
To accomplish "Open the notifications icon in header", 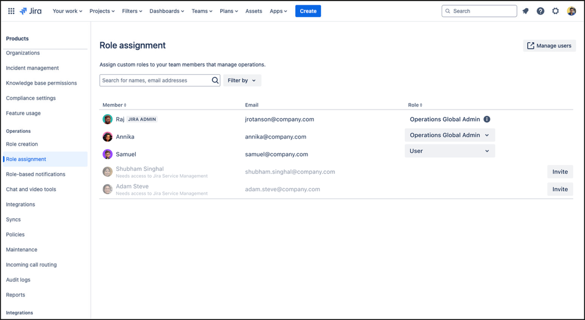I will pyautogui.click(x=525, y=11).
